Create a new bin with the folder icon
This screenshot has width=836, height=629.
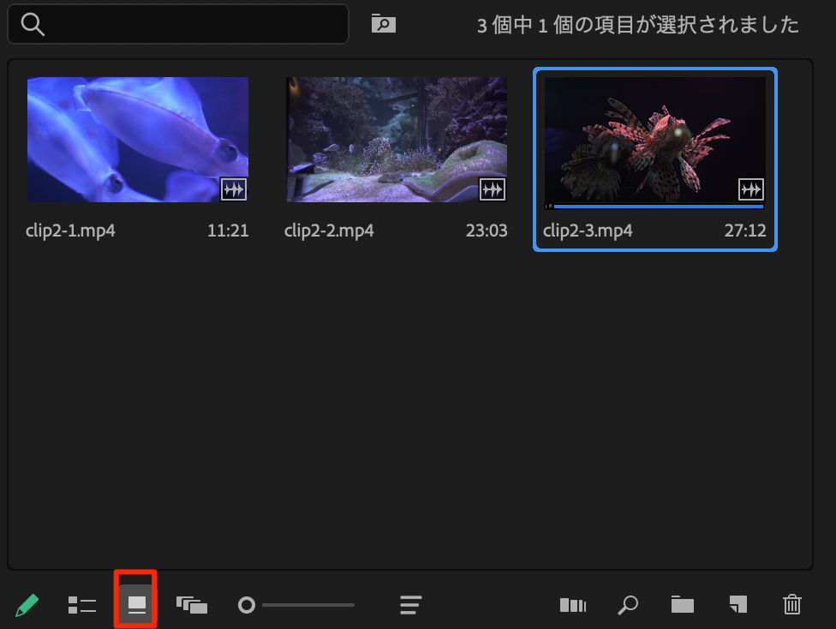coord(683,605)
